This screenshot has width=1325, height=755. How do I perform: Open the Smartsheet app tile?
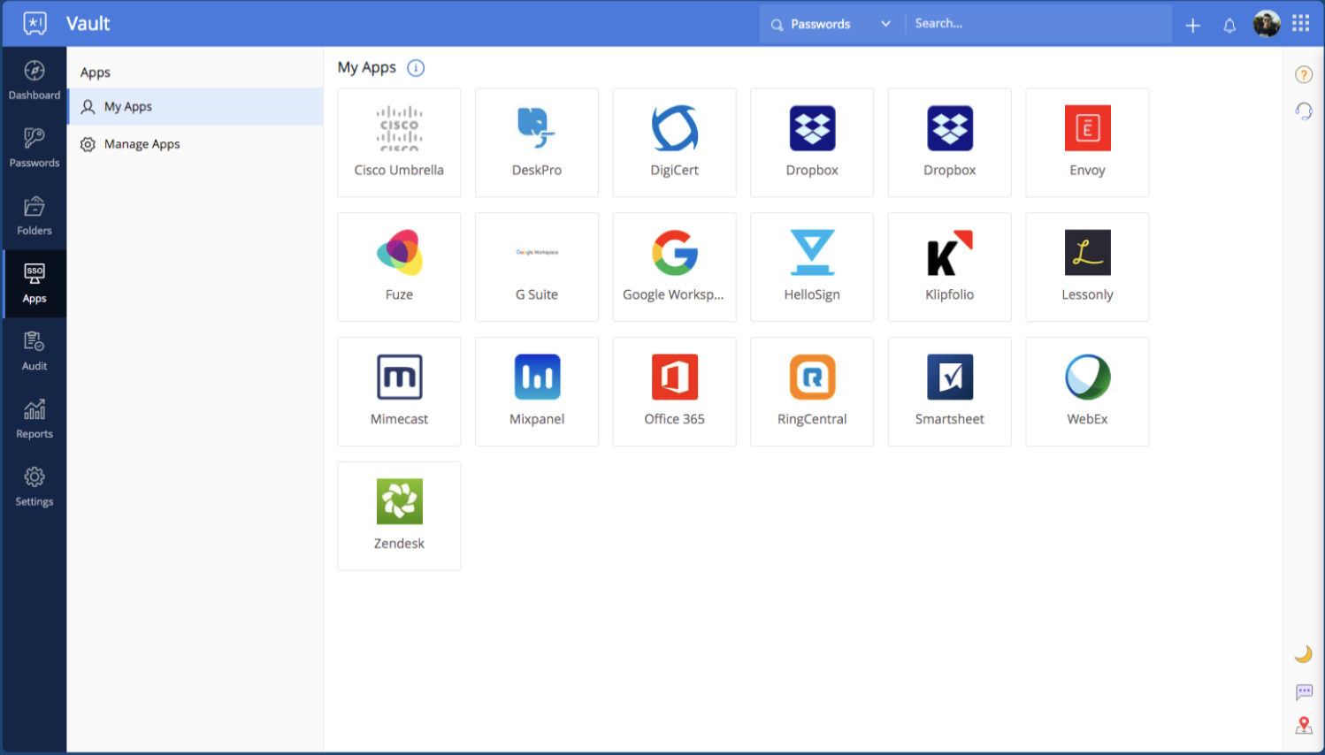950,392
